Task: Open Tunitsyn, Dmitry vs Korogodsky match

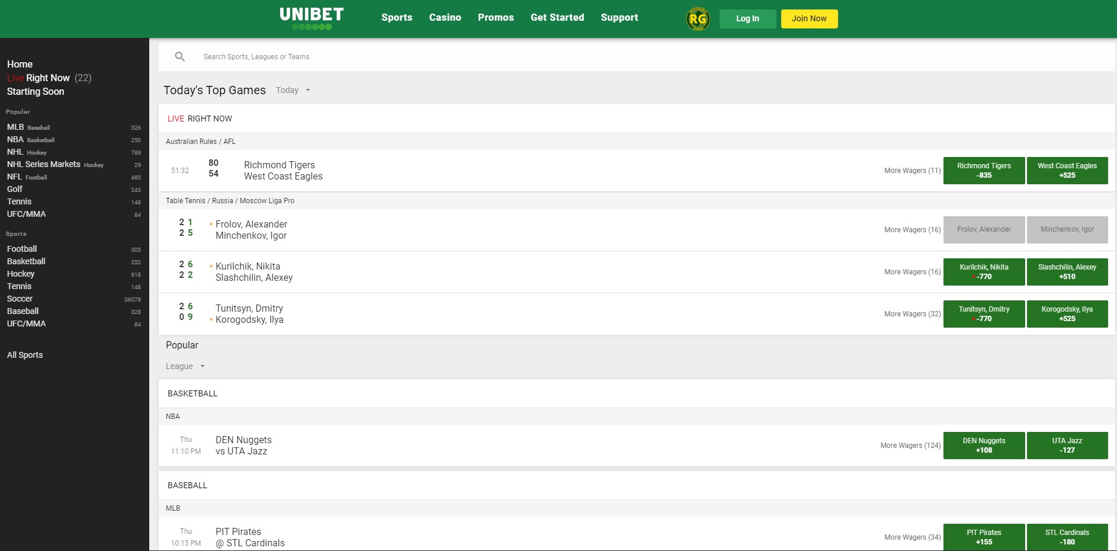Action: 249,314
